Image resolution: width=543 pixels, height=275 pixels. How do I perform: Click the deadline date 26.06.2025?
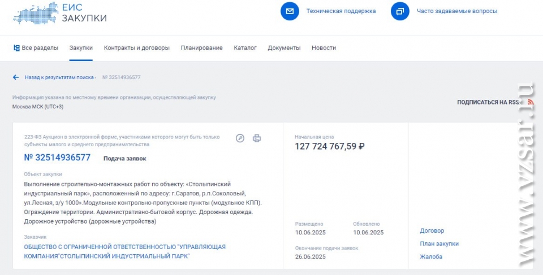[x=311, y=257]
